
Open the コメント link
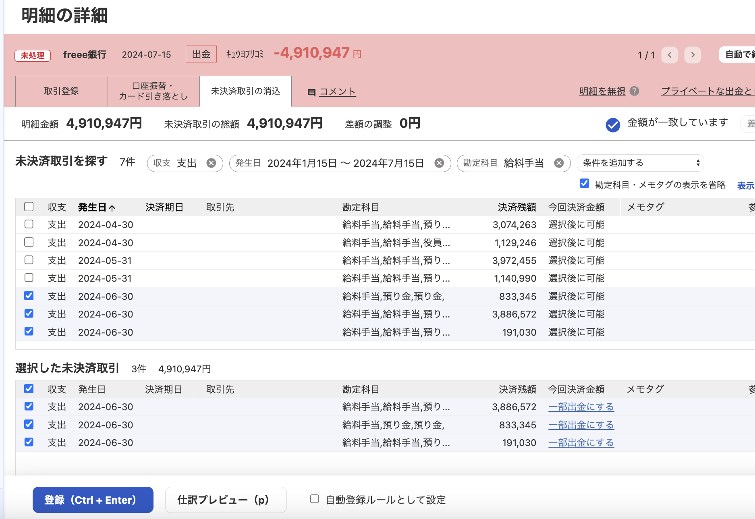click(x=338, y=92)
